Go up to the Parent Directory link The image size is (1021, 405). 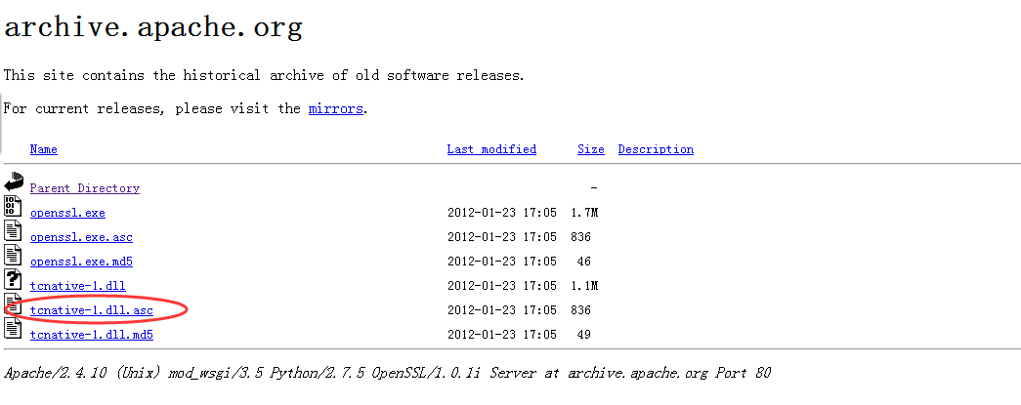click(85, 188)
